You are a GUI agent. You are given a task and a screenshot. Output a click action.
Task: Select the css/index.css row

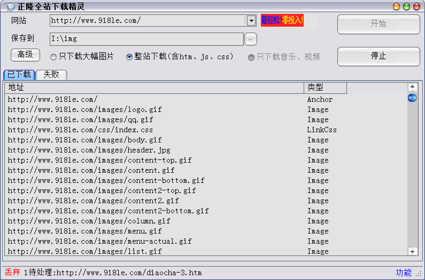(x=206, y=130)
